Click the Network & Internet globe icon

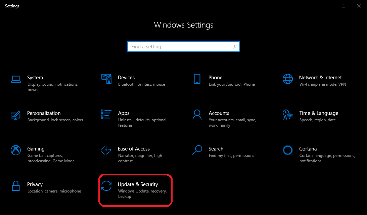coord(288,79)
